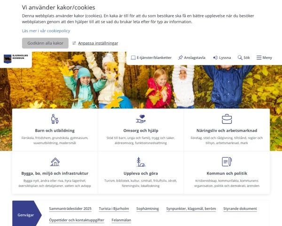Viewport: 282px width, 226px height.
Task: Click the Sök magnifying glass icon
Action: point(240,58)
